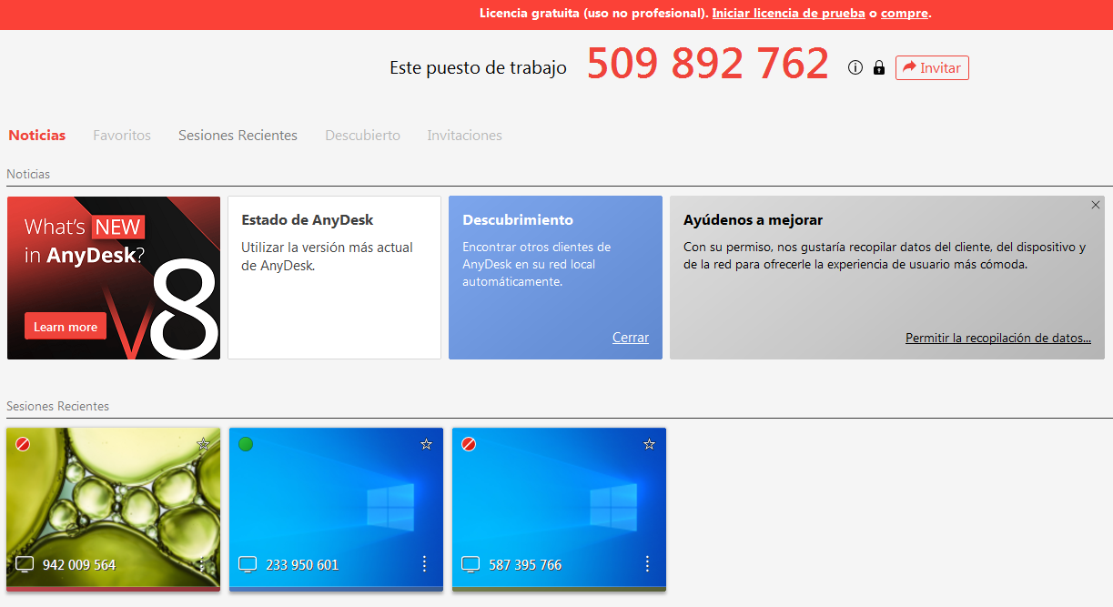Image resolution: width=1113 pixels, height=607 pixels.
Task: Click the red offline status icon on session 587 395 766
Action: (x=469, y=444)
